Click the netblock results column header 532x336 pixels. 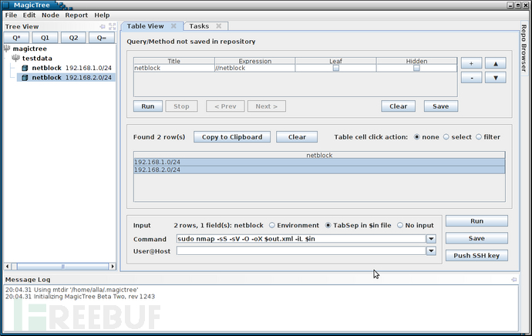[319, 155]
